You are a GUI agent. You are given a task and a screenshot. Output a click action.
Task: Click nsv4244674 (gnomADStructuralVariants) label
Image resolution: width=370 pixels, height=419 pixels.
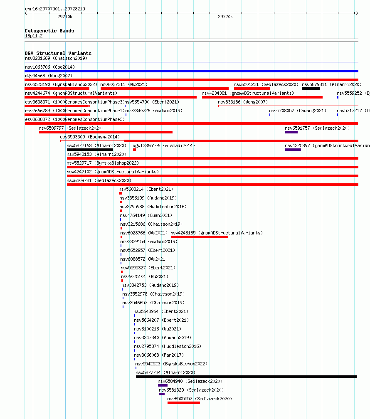pyautogui.click(x=71, y=93)
